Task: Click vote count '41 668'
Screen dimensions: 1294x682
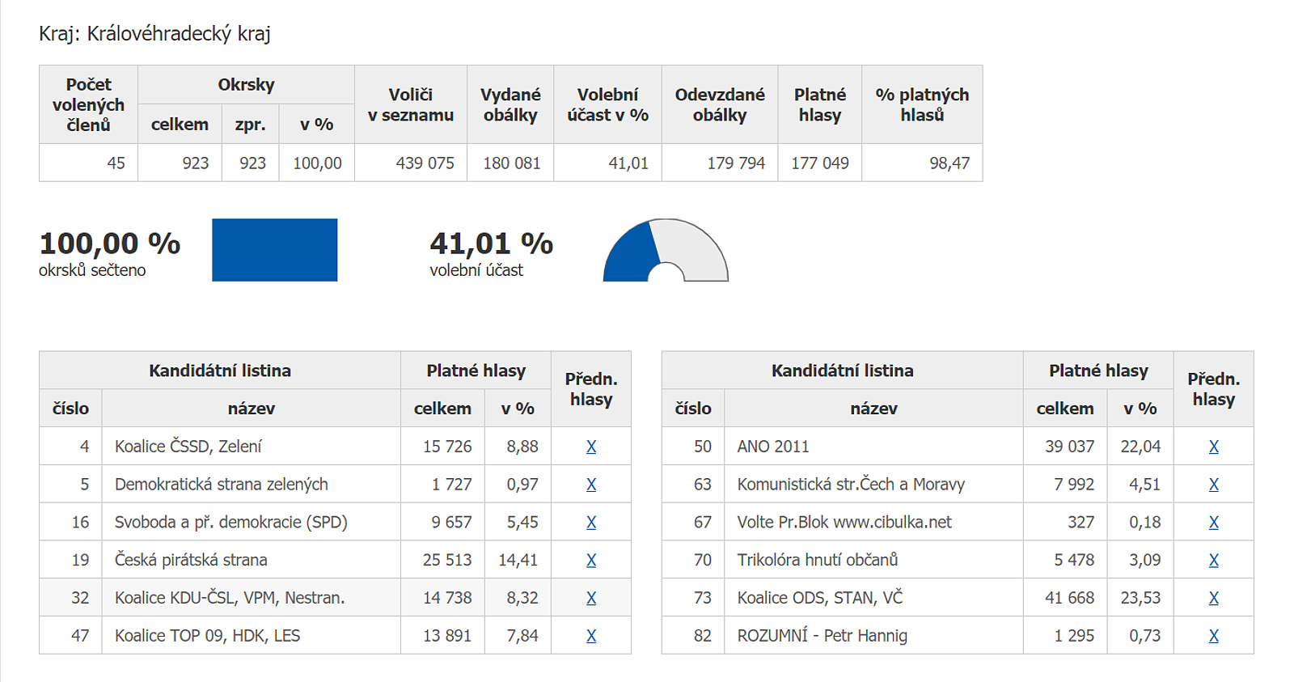Action: coord(1070,598)
